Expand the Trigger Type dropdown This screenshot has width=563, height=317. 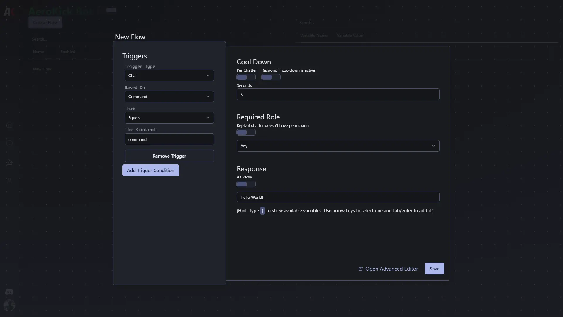(169, 75)
